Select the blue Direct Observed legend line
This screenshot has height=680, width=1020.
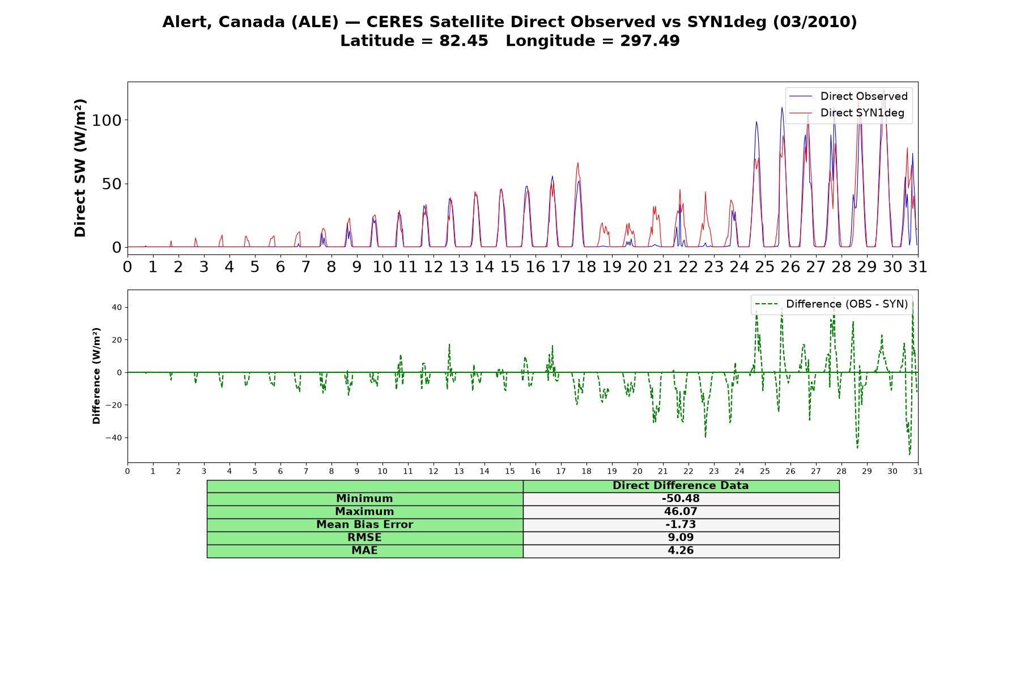801,96
